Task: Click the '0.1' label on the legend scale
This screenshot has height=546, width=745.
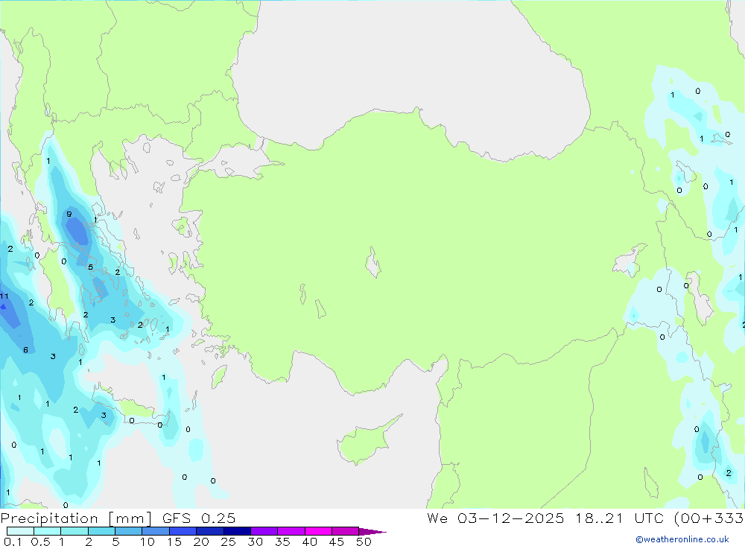Action: 13,542
